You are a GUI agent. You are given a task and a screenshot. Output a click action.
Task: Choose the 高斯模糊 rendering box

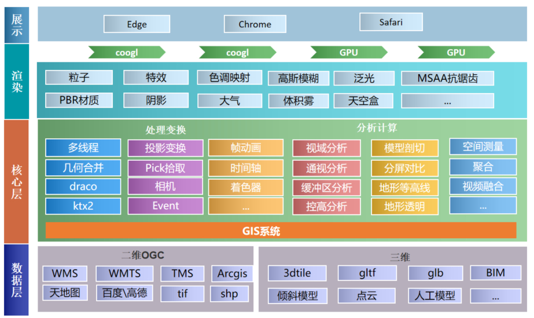click(x=299, y=79)
